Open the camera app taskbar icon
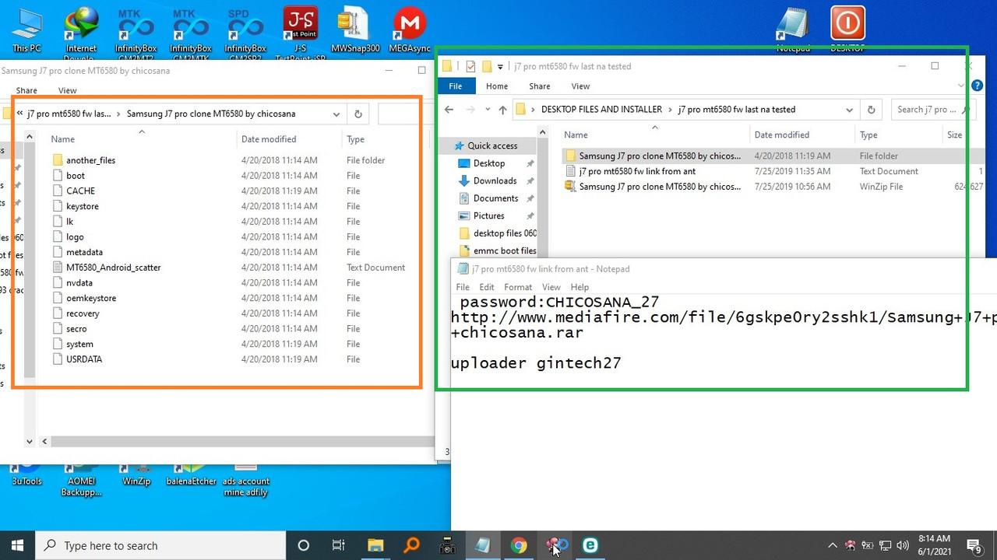Image resolution: width=997 pixels, height=560 pixels. coord(446,545)
